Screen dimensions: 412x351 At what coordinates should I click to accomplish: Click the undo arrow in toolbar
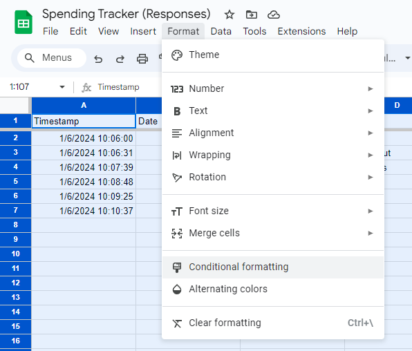click(x=98, y=59)
